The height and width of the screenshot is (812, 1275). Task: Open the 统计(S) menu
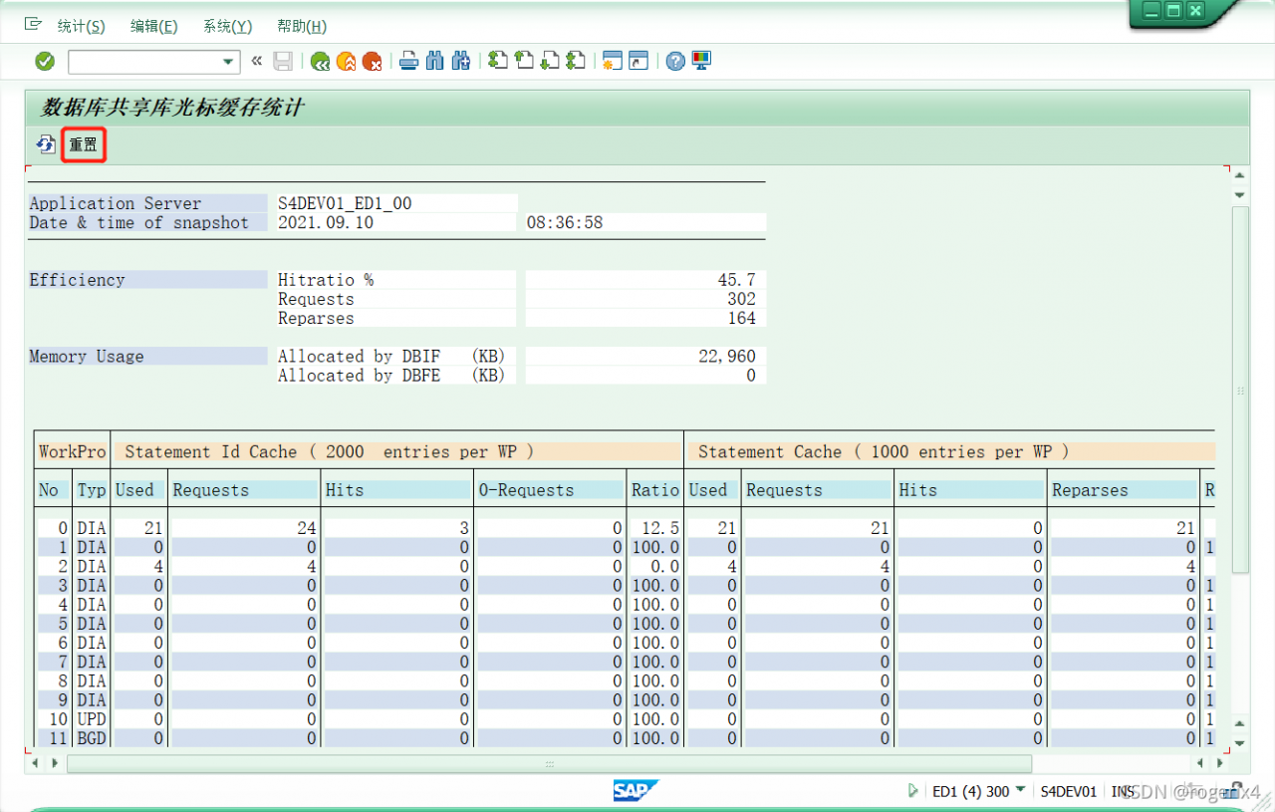81,26
